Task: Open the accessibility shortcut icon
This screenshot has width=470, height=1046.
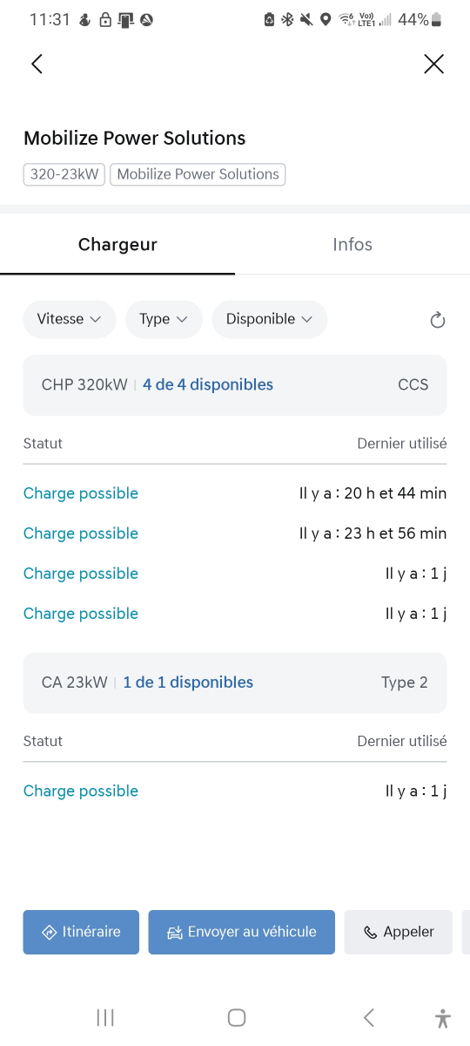Action: [x=443, y=1017]
